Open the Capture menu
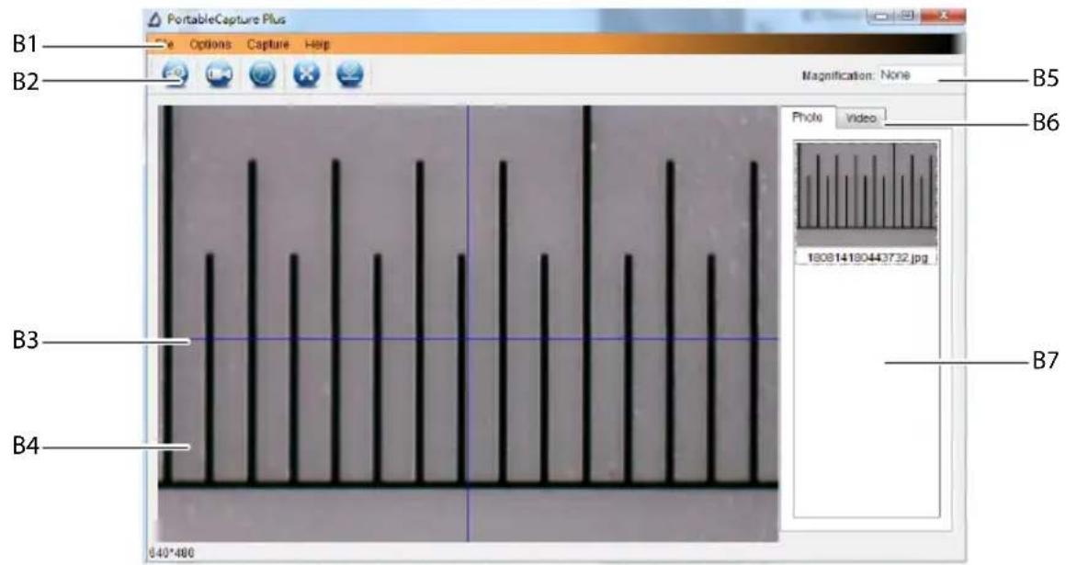 (x=267, y=44)
